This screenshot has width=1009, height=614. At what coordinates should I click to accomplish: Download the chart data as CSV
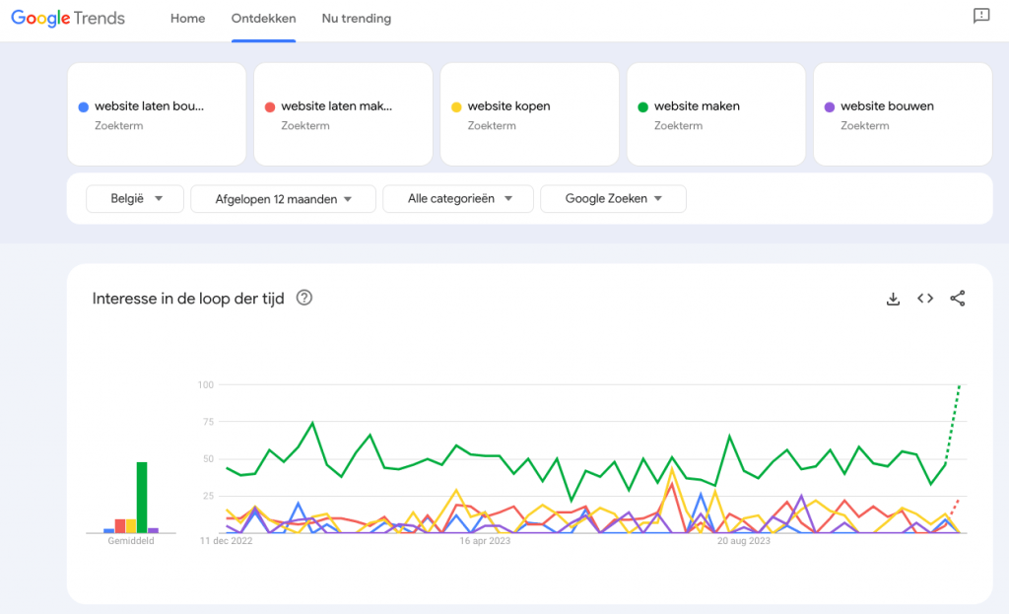tap(893, 299)
